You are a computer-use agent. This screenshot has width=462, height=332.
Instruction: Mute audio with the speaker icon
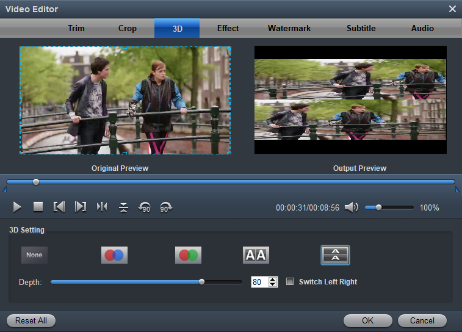click(351, 208)
